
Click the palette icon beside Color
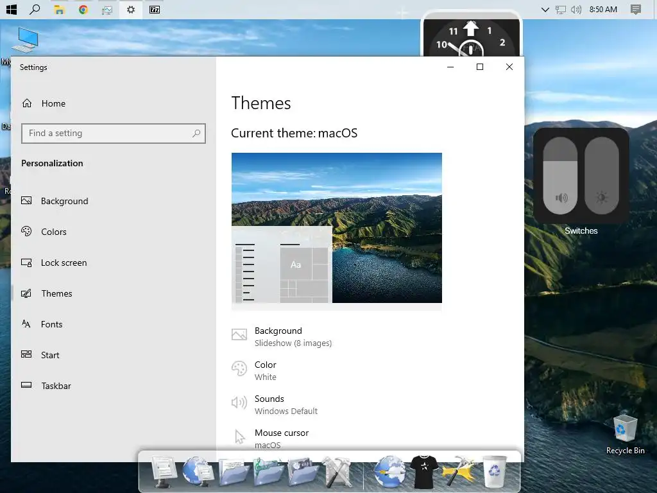[x=239, y=368]
